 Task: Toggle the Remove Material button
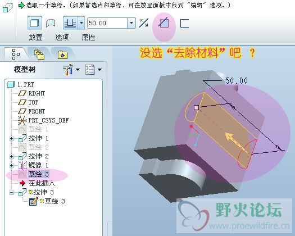(164, 23)
